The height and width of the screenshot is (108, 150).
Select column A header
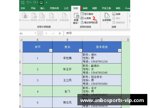point(37,40)
